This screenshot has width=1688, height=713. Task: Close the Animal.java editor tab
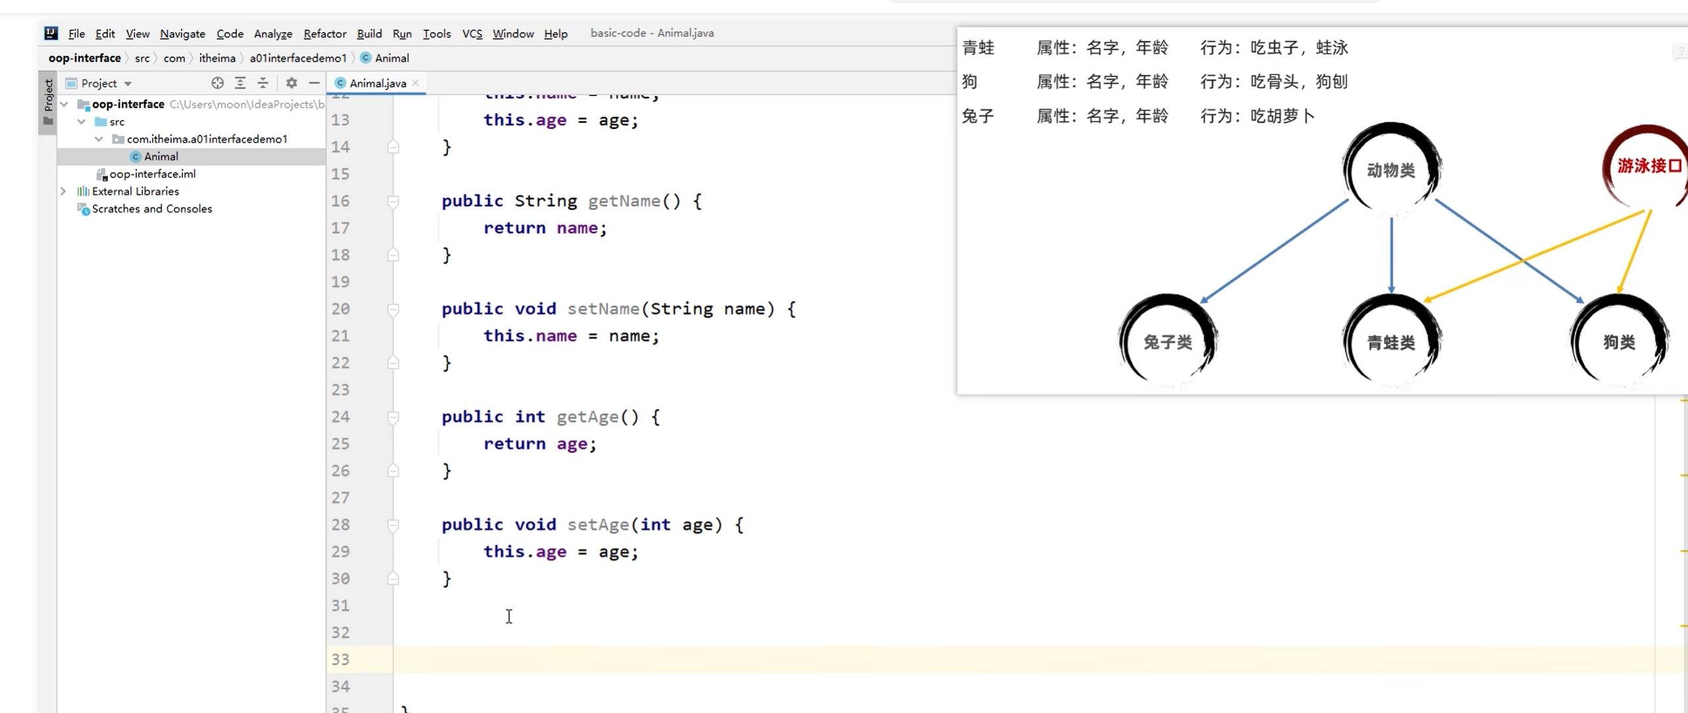point(415,83)
